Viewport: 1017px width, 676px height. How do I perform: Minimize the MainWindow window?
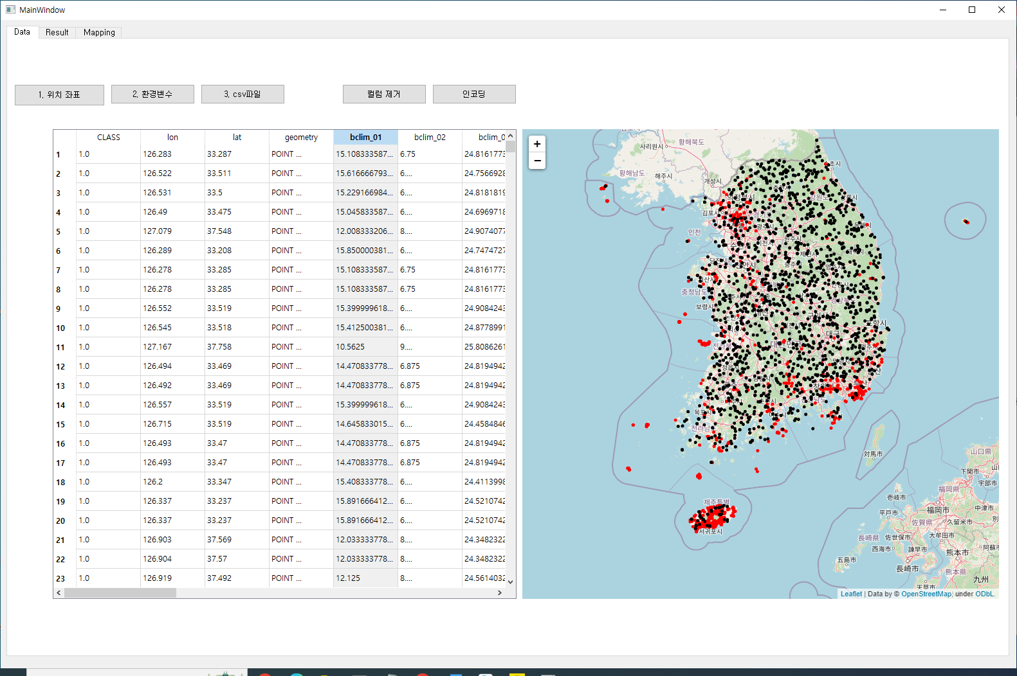point(943,10)
